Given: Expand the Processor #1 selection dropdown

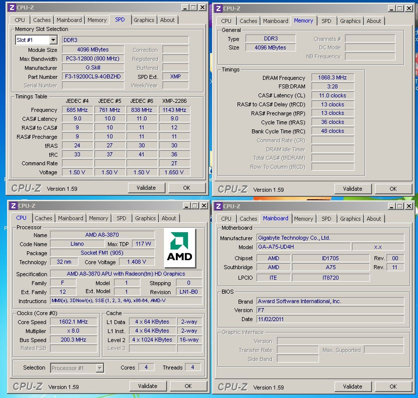Looking at the screenshot, I should [100, 368].
